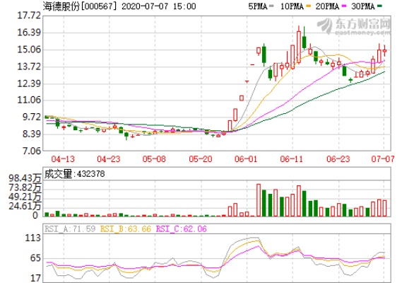Click the 06-01 date axis label

[246, 159]
